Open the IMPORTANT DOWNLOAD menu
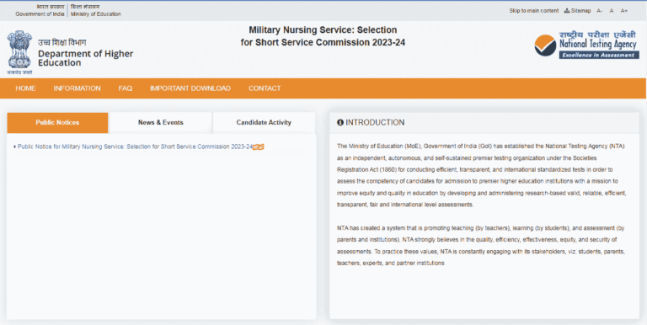Viewport: 647px width, 325px height. point(190,88)
